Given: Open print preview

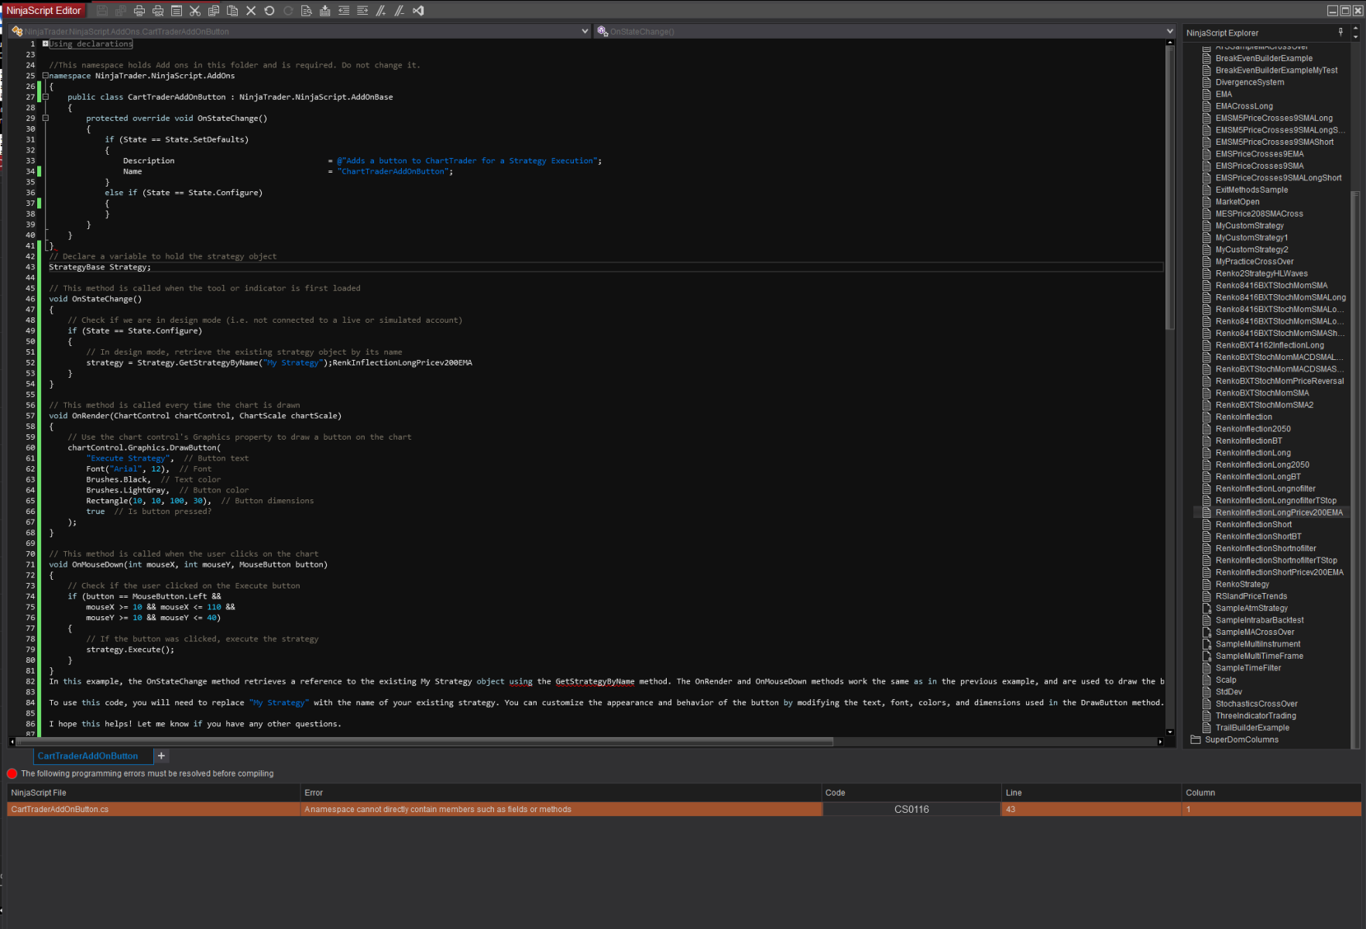Looking at the screenshot, I should (158, 10).
